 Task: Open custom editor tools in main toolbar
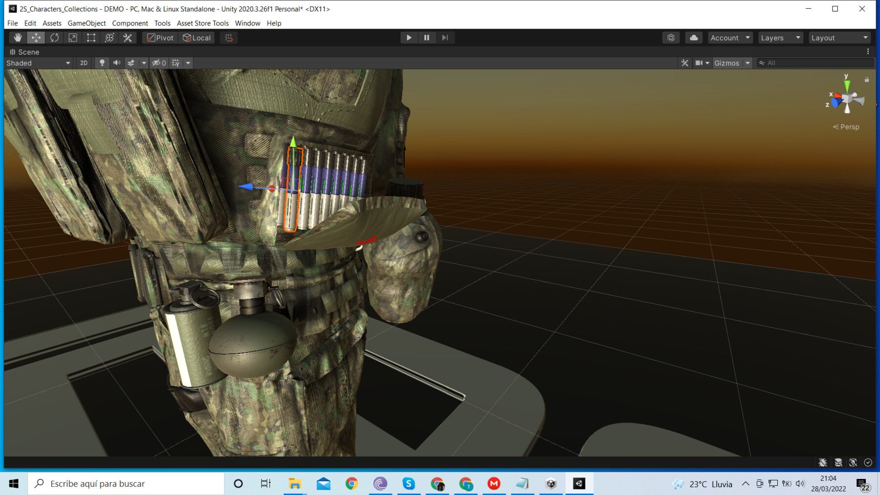(128, 38)
